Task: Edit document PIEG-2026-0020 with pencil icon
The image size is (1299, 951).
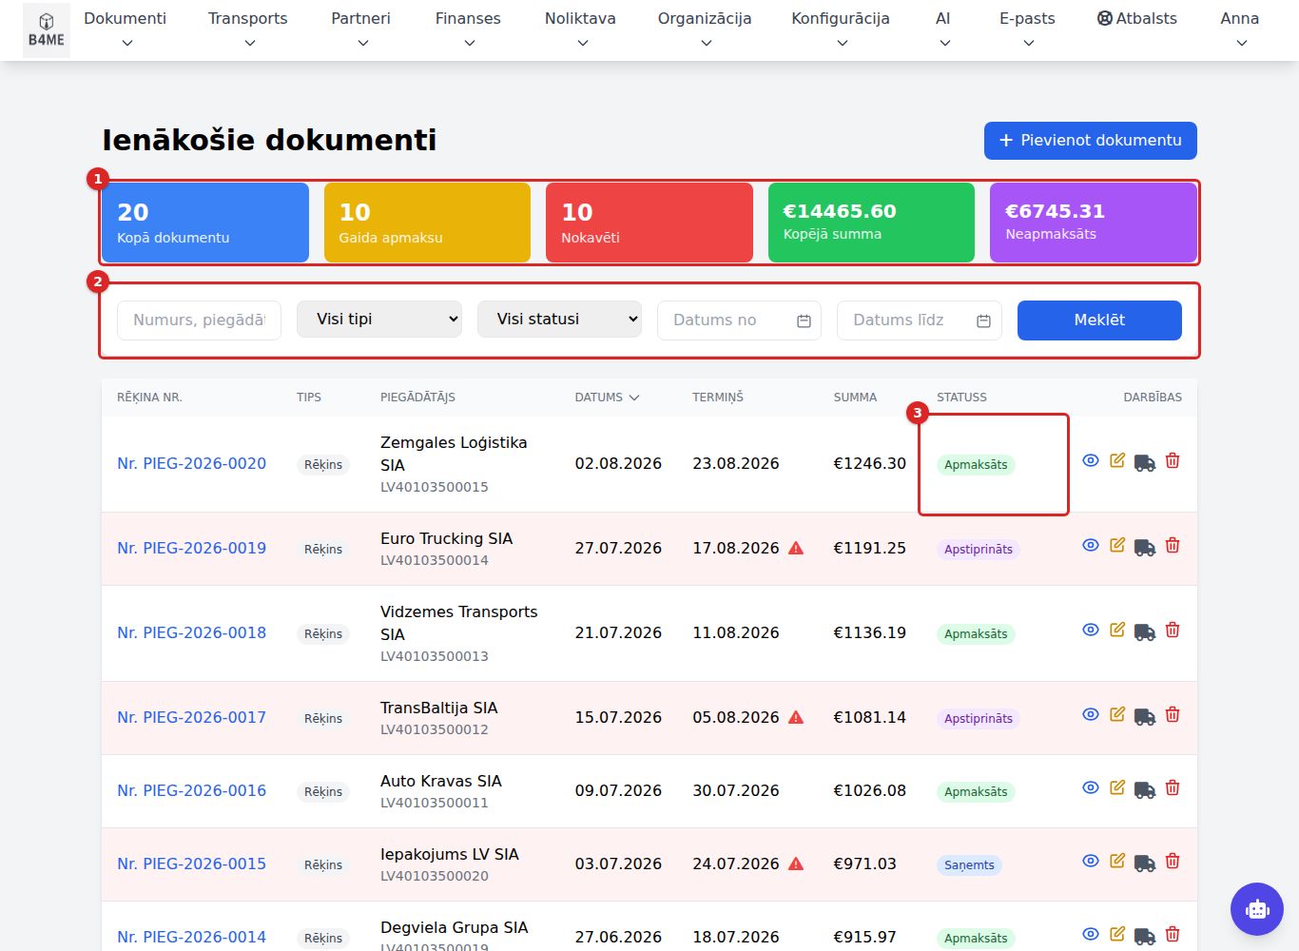Action: click(1117, 460)
